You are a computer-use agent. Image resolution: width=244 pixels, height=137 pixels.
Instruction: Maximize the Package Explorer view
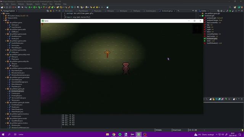pos(59,11)
